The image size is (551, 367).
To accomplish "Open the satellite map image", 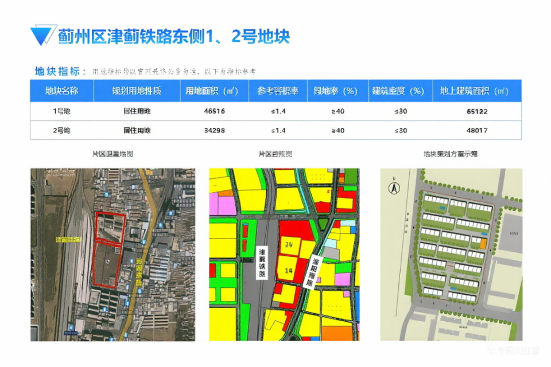I will 113,255.
